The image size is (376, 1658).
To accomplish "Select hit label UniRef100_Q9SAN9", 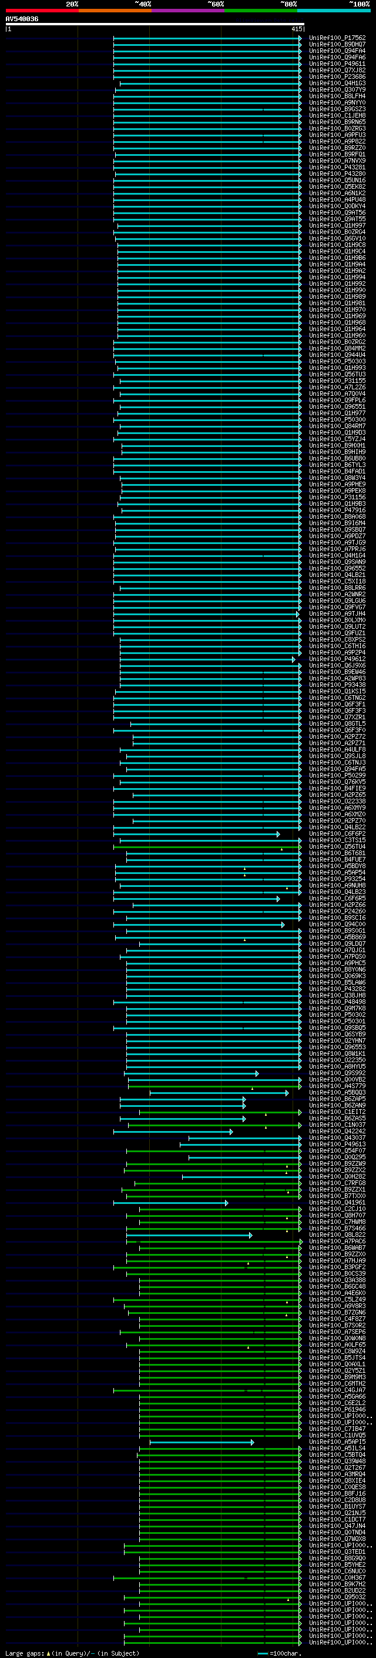I will coord(337,562).
